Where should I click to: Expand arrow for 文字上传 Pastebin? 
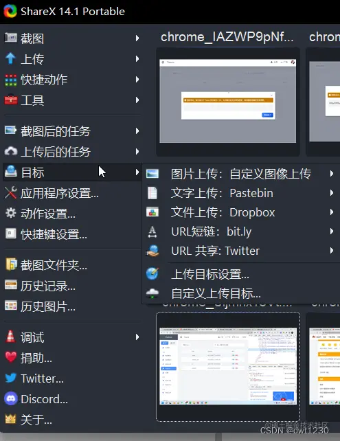click(332, 193)
